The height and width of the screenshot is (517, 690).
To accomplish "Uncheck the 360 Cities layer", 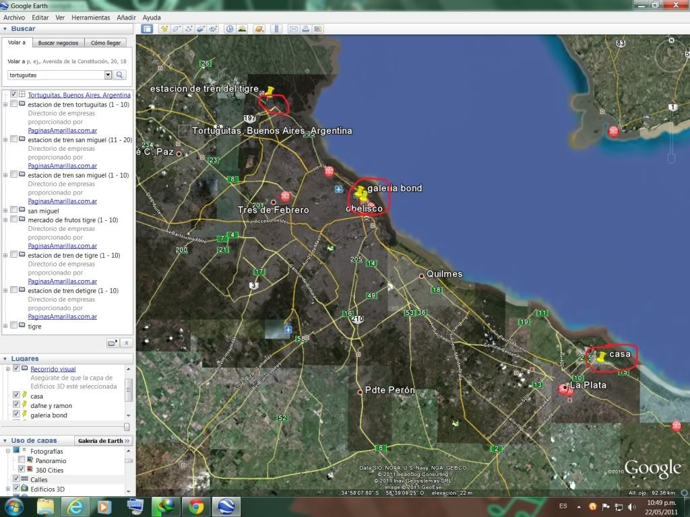I will tap(21, 469).
